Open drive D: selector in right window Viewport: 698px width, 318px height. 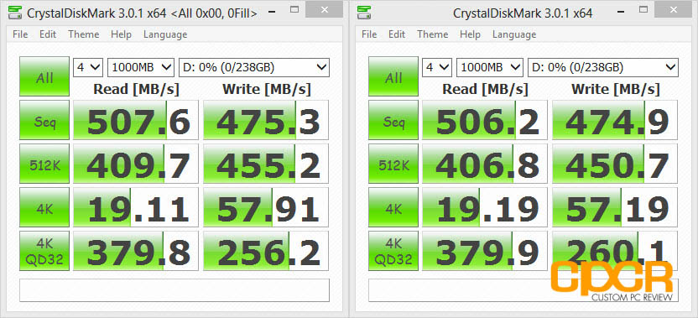pos(603,67)
